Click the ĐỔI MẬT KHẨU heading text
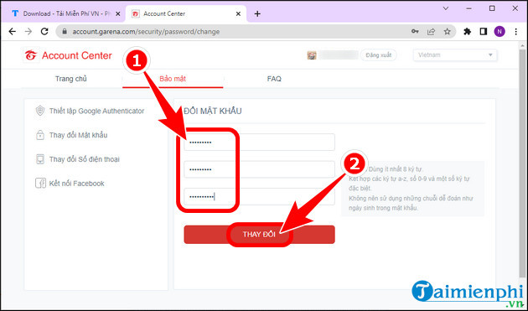The width and height of the screenshot is (528, 311). click(x=213, y=111)
